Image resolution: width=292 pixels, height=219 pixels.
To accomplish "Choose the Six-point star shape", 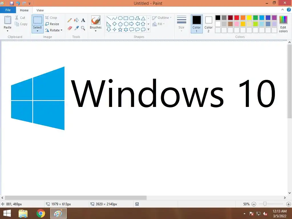I will click(x=126, y=29).
